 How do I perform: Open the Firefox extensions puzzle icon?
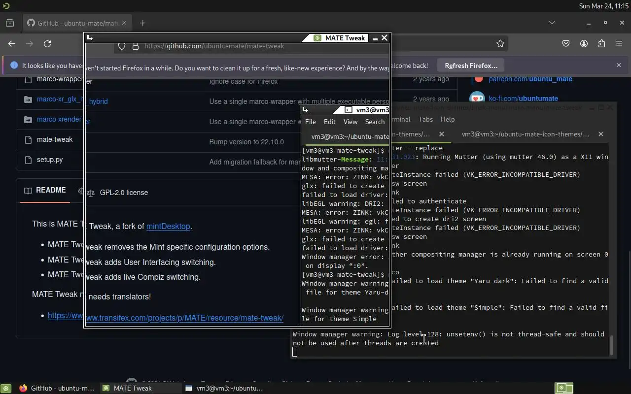[x=601, y=43]
